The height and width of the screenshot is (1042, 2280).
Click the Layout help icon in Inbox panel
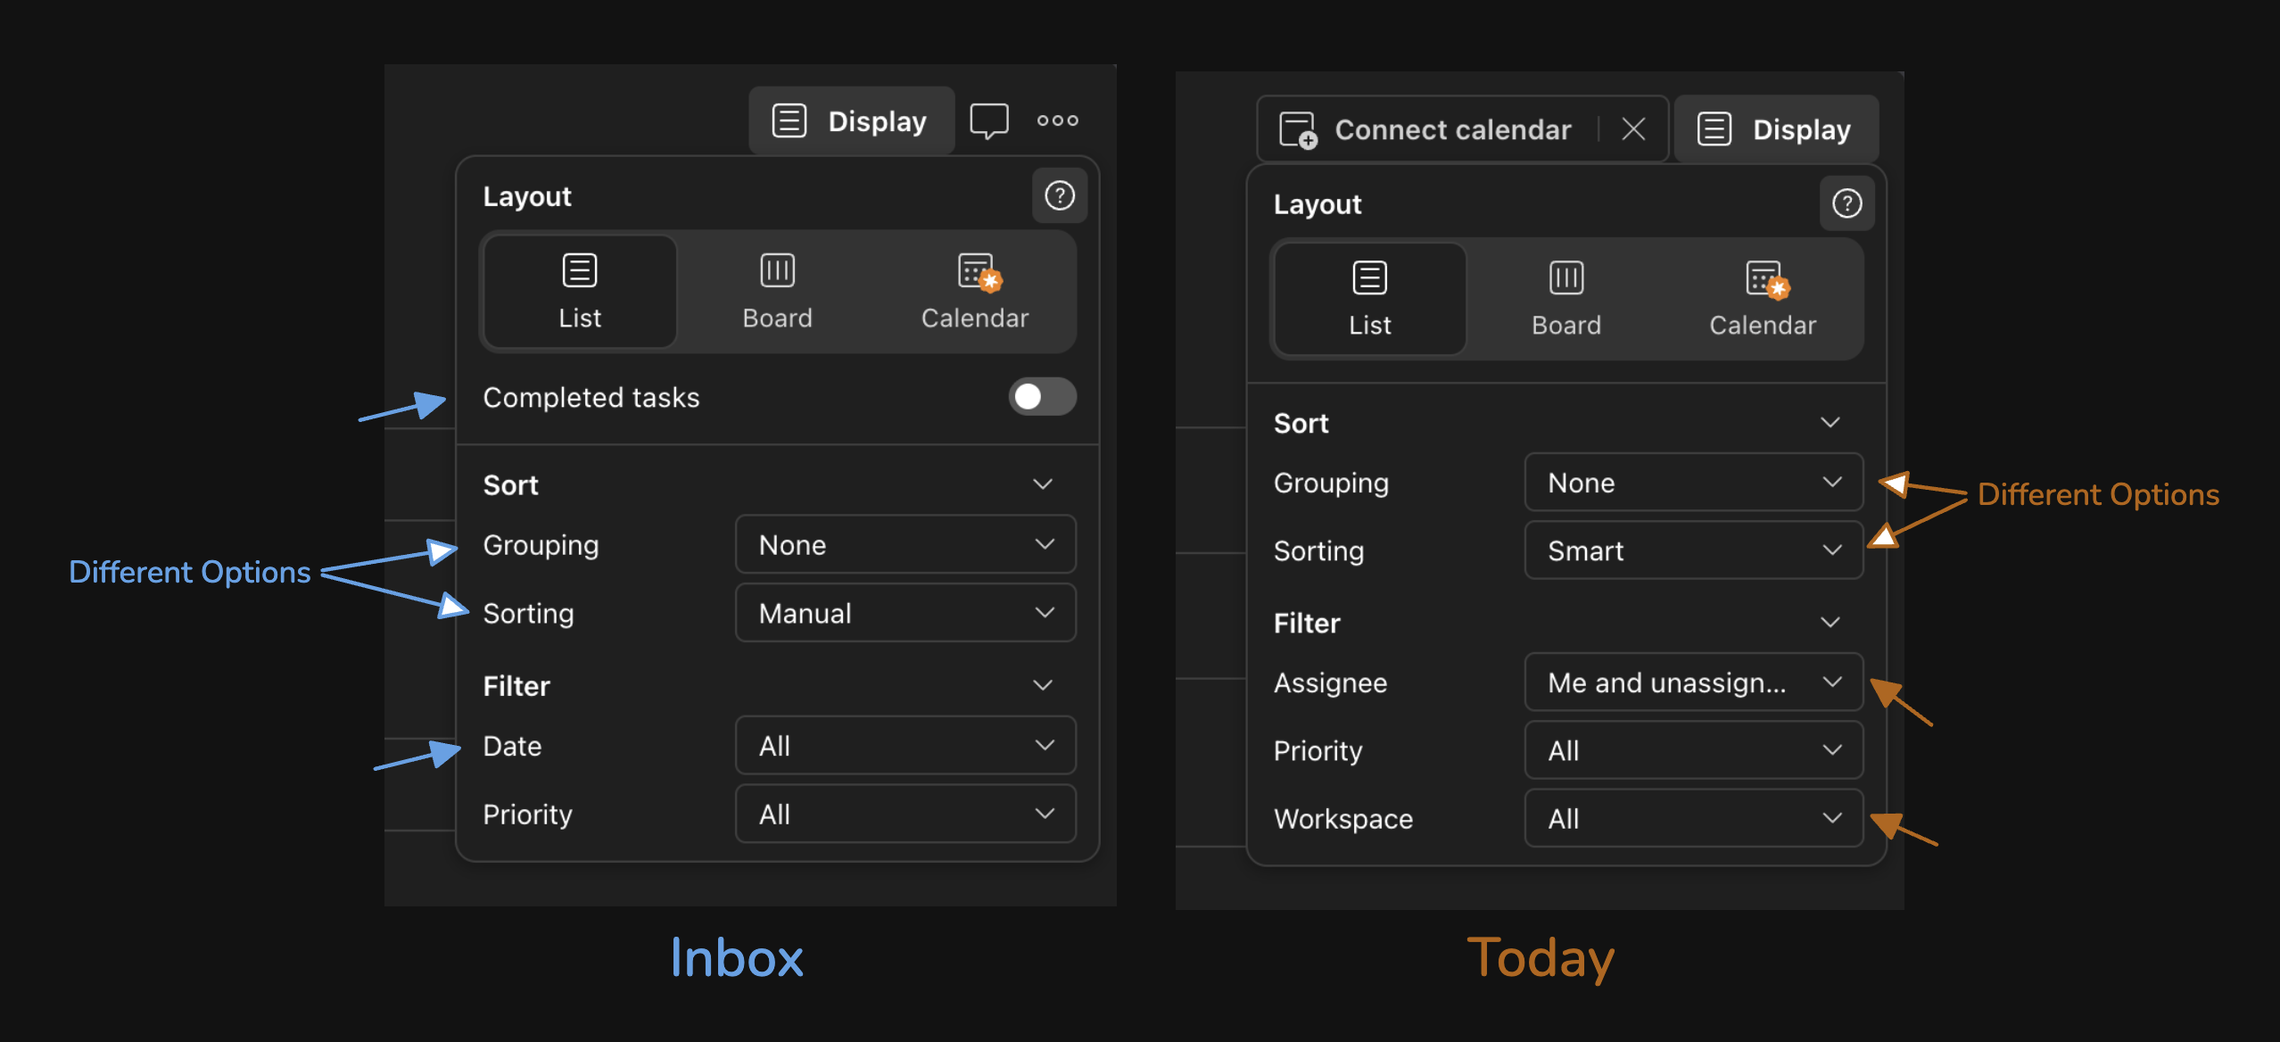pyautogui.click(x=1059, y=195)
